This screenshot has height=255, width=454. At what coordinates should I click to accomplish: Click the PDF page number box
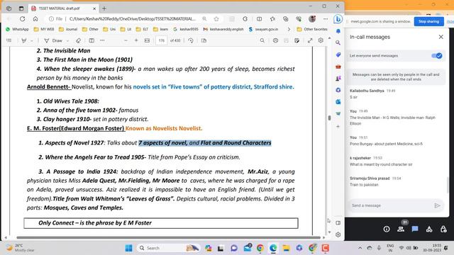click(161, 40)
